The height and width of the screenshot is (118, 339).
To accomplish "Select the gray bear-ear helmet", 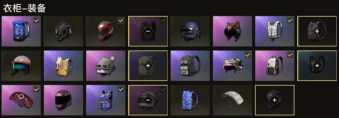I will coord(105,66).
